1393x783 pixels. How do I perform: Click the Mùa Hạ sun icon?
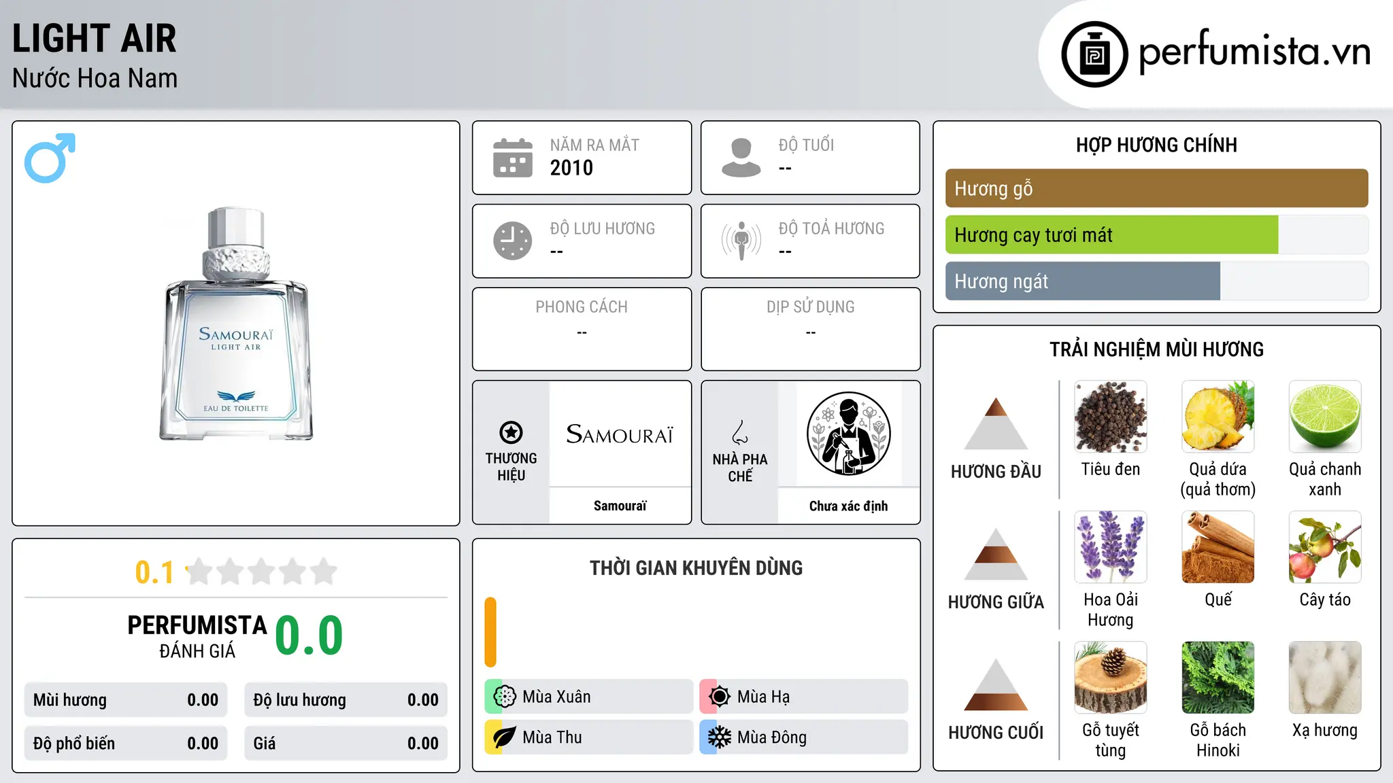720,697
